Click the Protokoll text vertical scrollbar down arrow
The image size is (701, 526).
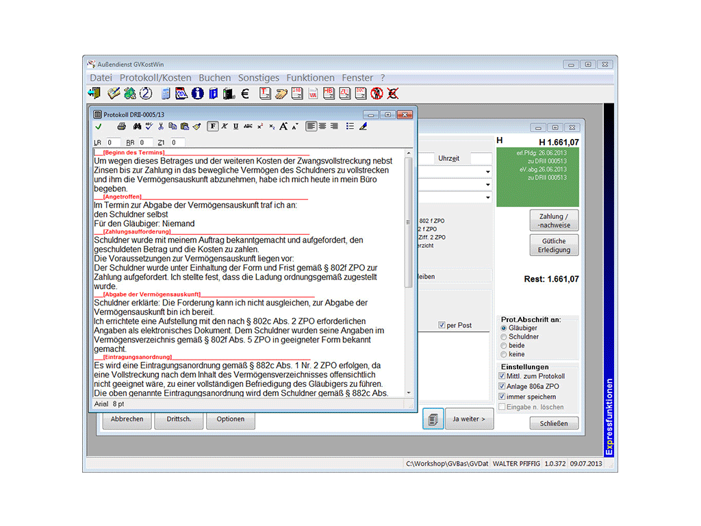tap(409, 393)
